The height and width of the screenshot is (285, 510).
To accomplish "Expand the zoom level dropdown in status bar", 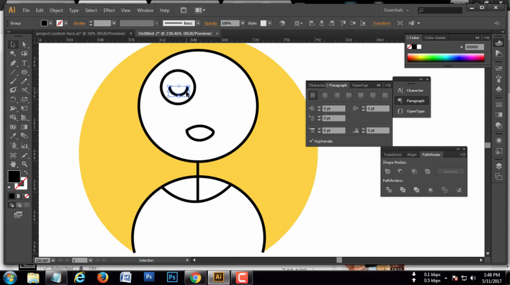I will pos(54,261).
